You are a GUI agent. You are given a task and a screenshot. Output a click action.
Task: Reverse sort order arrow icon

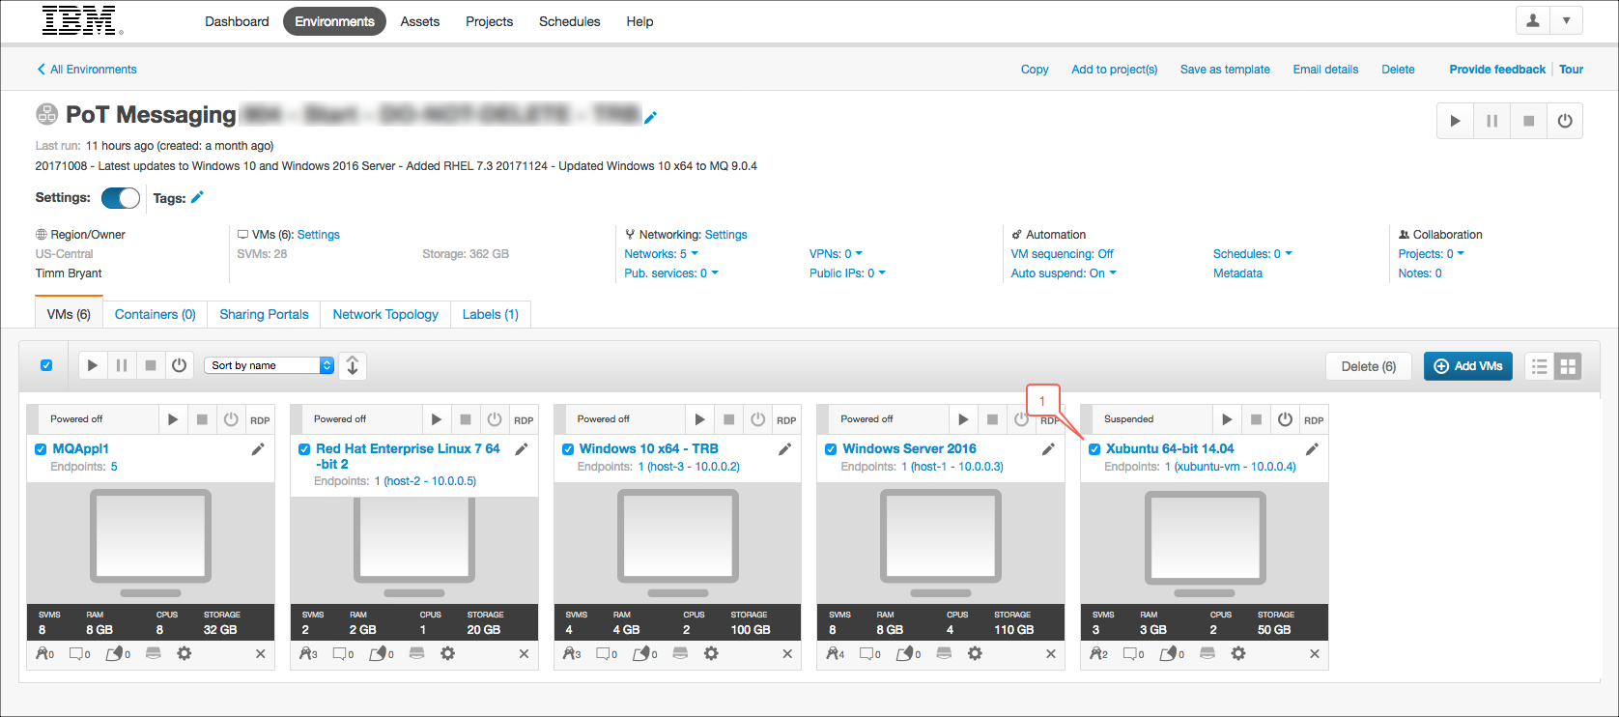click(x=353, y=365)
